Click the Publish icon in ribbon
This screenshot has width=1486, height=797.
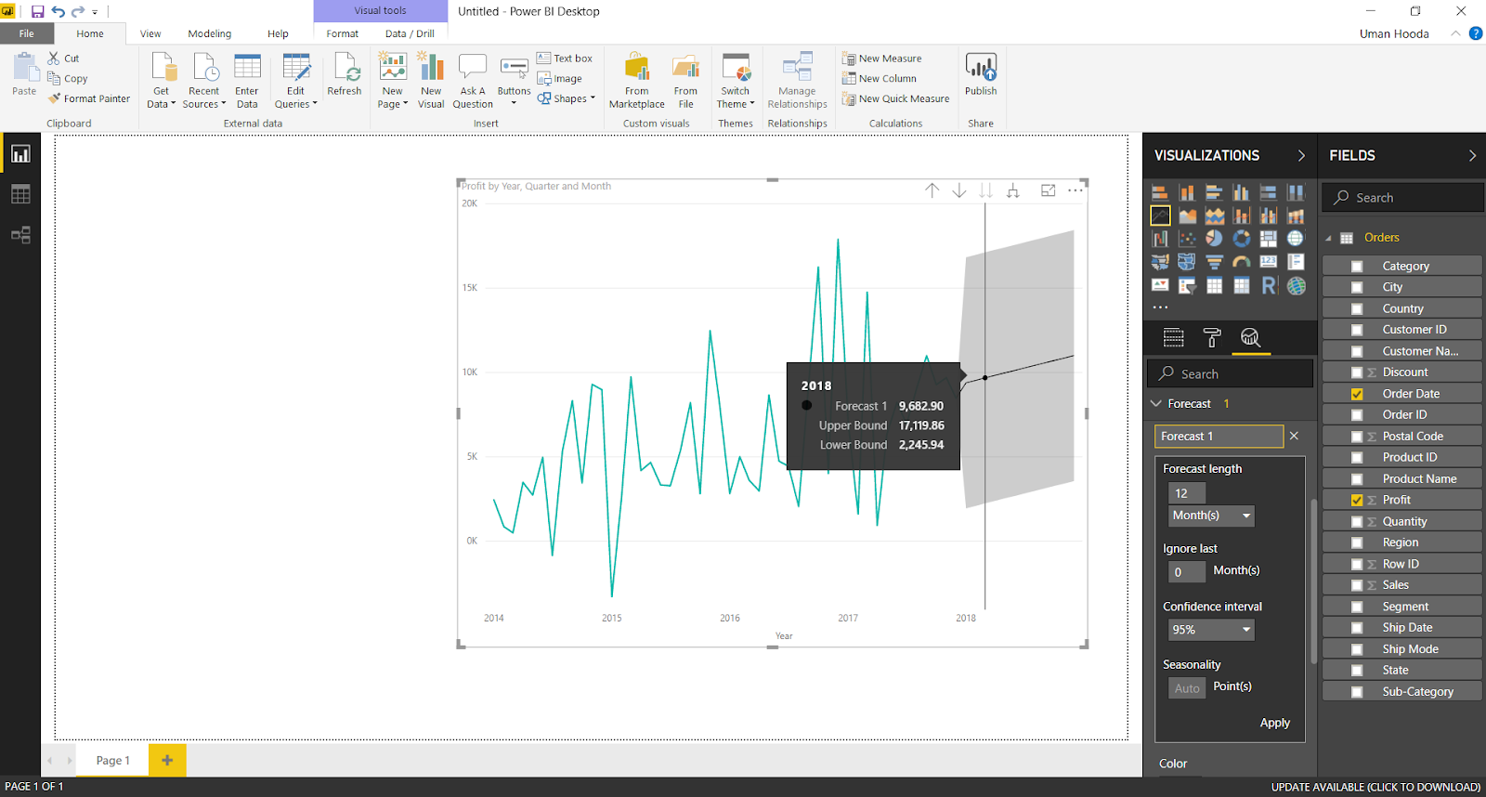pyautogui.click(x=981, y=68)
